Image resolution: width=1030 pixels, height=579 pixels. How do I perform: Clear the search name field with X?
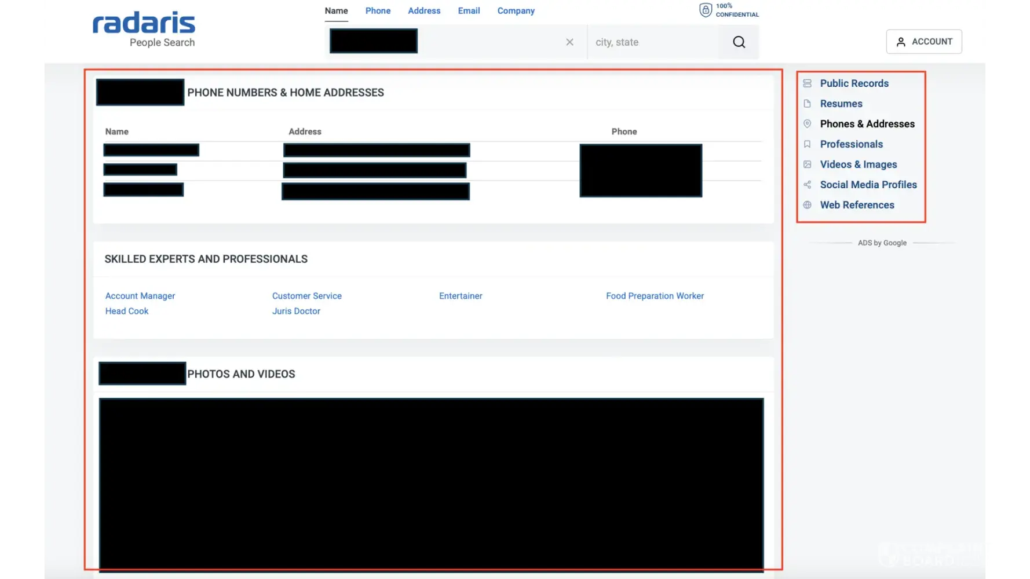[x=569, y=42]
